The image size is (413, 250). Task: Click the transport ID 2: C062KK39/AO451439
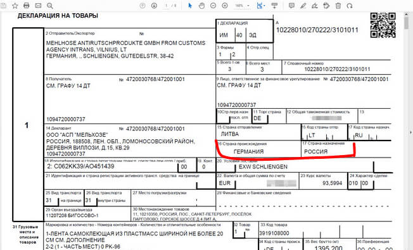[80, 166]
